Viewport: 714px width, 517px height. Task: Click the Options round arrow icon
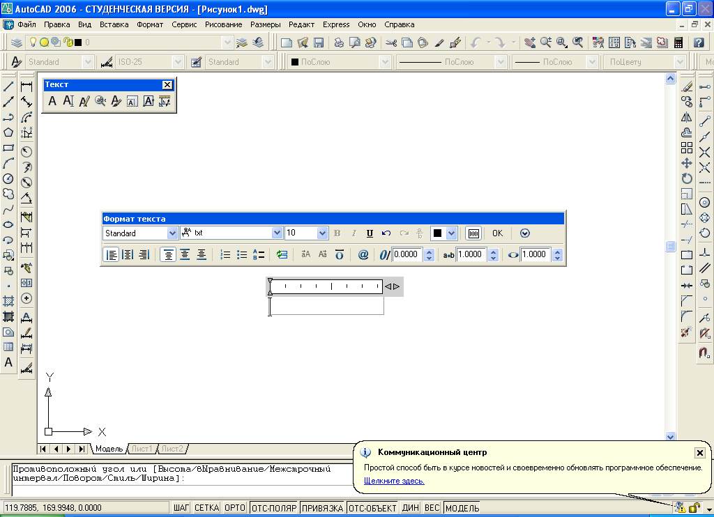click(524, 233)
